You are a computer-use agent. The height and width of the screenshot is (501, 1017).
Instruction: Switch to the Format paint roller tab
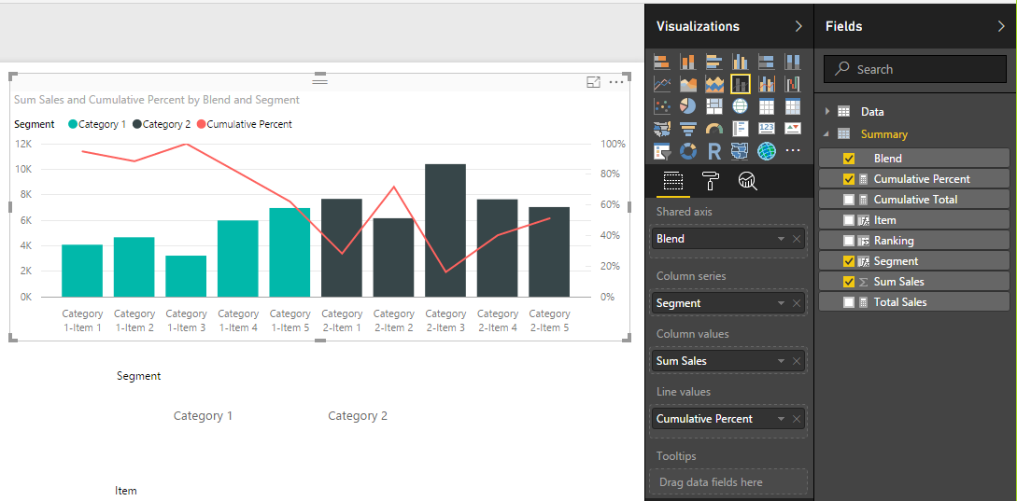pyautogui.click(x=711, y=181)
